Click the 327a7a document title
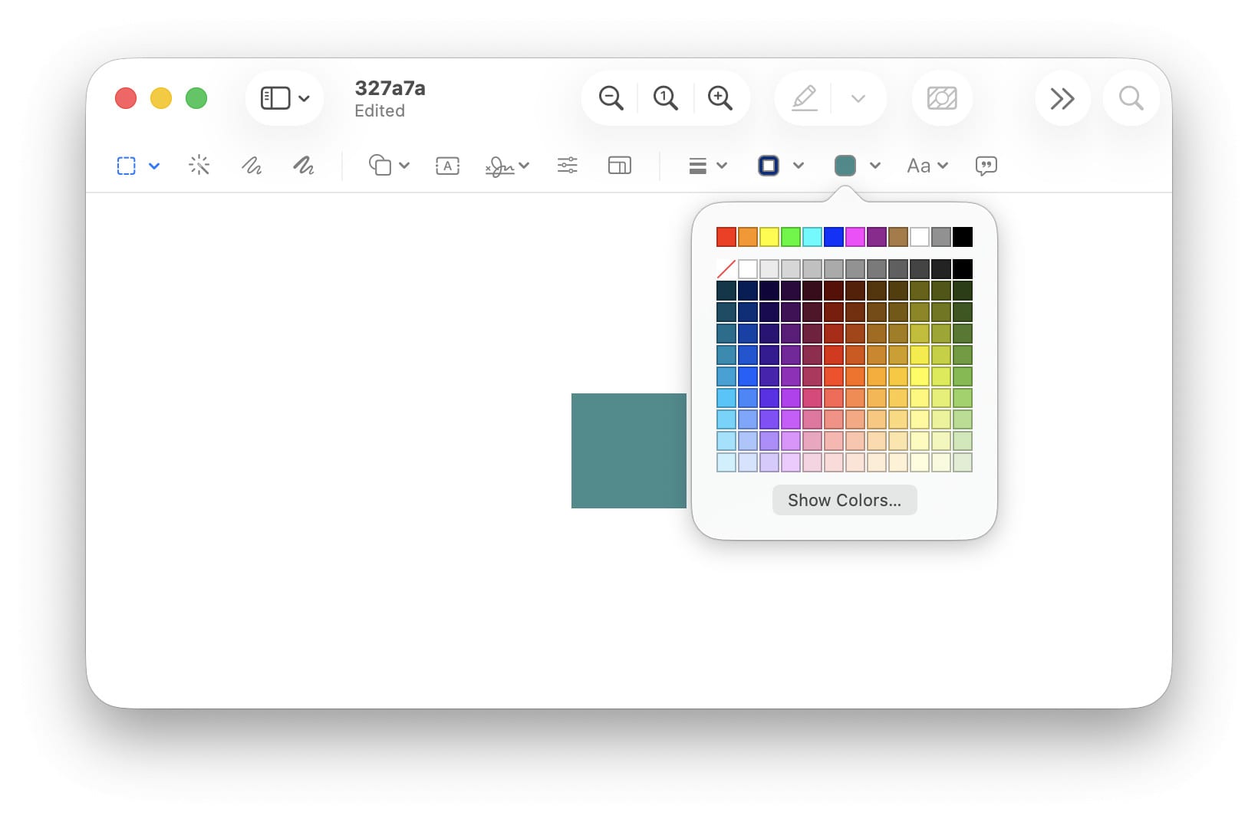The height and width of the screenshot is (822, 1258). pos(390,88)
